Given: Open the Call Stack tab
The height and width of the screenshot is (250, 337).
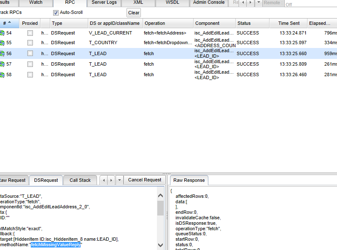Looking at the screenshot, I should [x=80, y=180].
